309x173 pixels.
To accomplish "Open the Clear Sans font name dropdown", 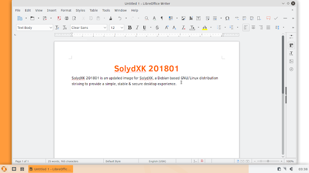I will click(105, 28).
